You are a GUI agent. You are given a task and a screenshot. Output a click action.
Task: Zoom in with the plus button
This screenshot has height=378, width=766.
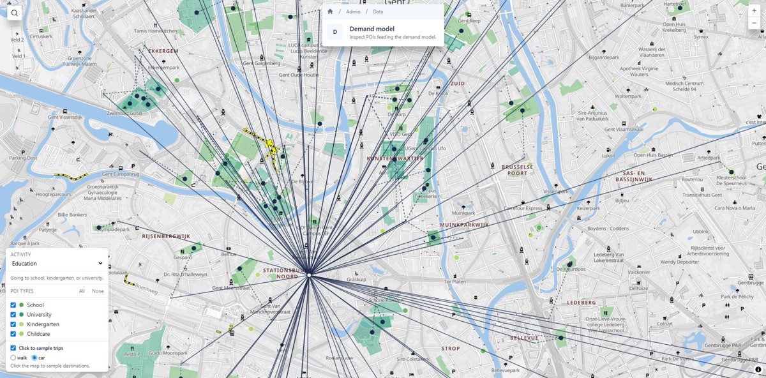click(755, 11)
